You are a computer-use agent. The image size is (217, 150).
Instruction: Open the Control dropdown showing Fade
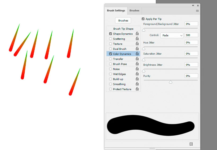click(x=172, y=36)
